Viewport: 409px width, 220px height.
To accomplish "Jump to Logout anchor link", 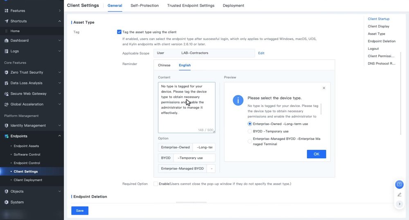I will pos(373,49).
